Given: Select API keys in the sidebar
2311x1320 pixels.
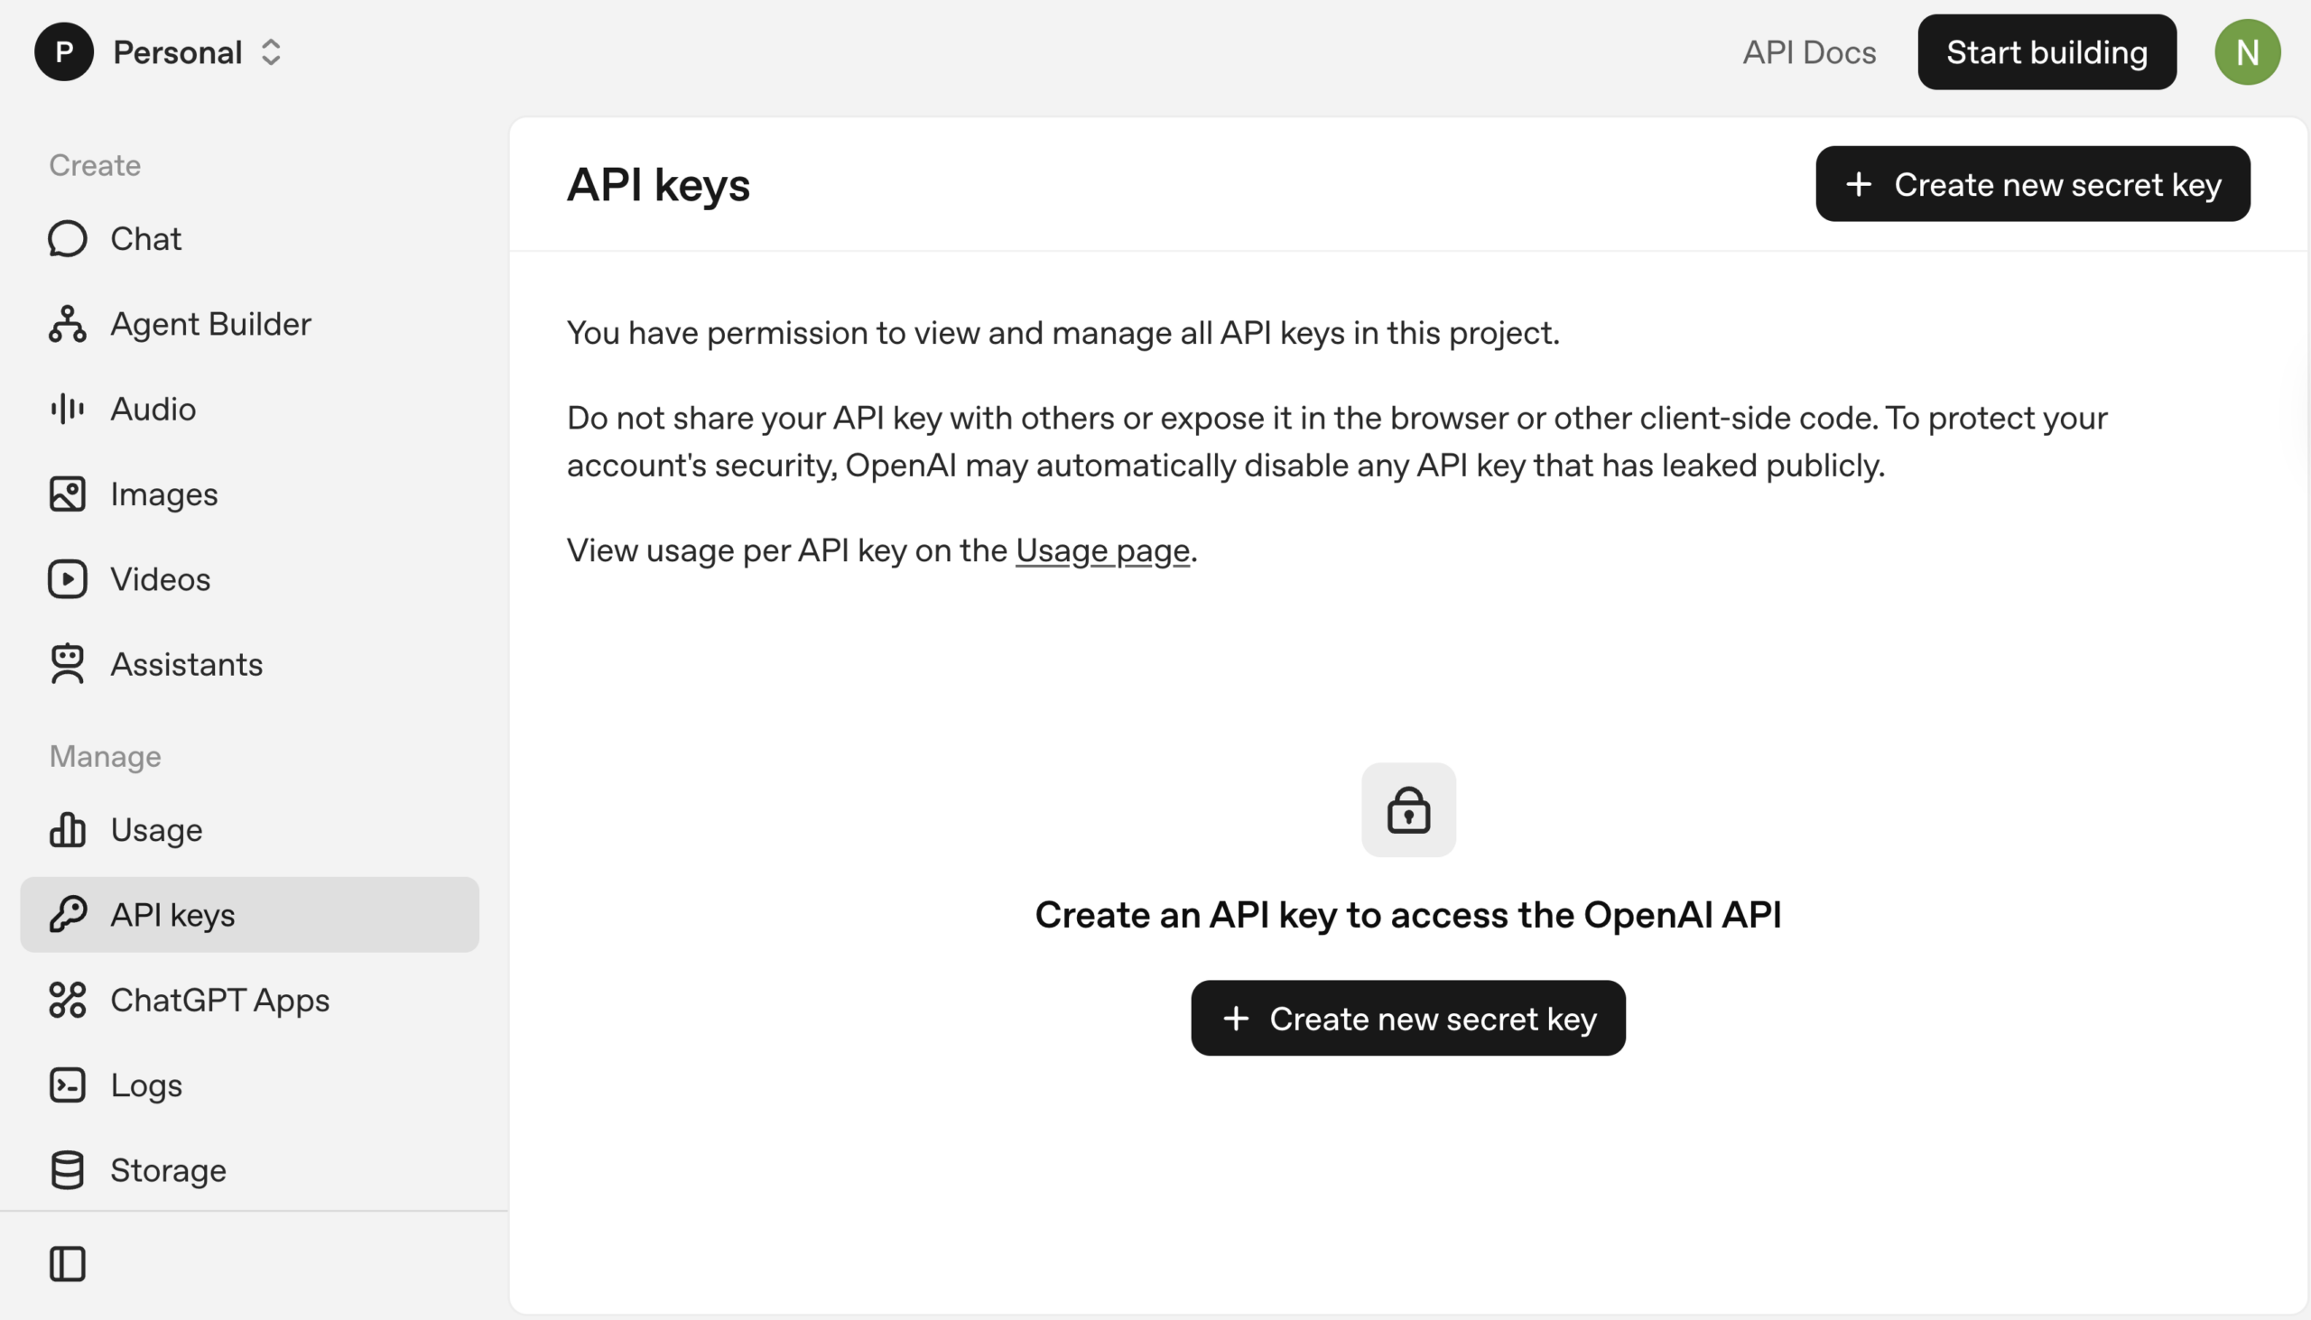Looking at the screenshot, I should tap(249, 915).
